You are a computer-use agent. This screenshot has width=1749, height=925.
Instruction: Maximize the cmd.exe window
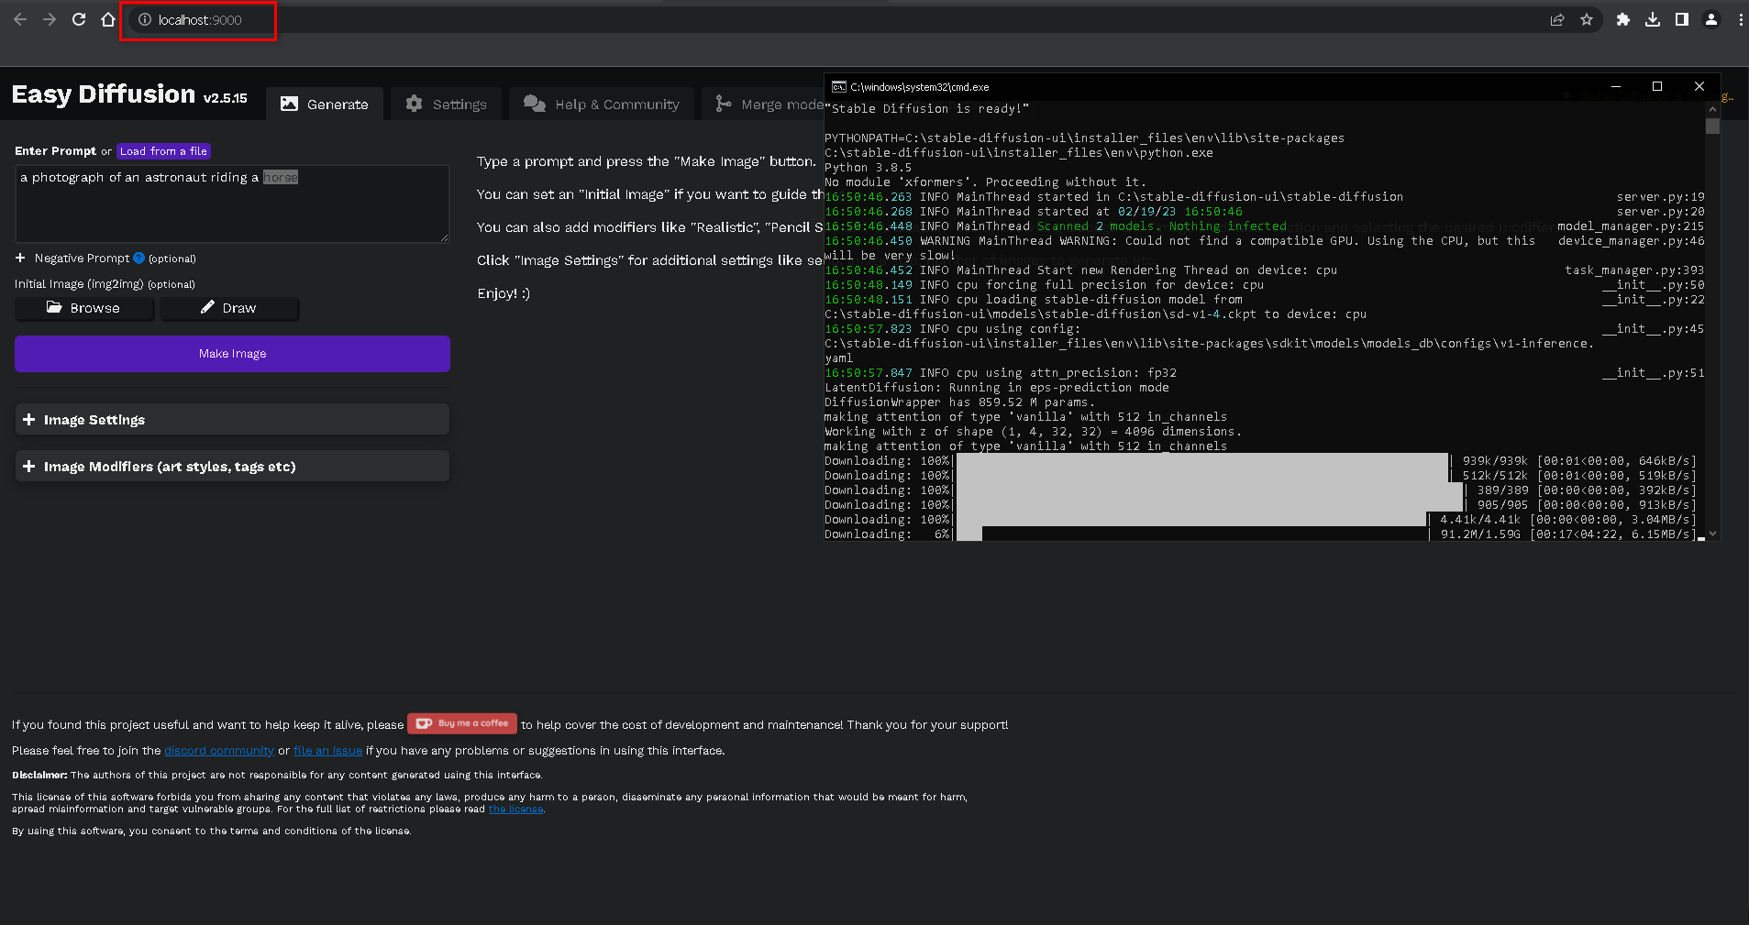pos(1657,86)
